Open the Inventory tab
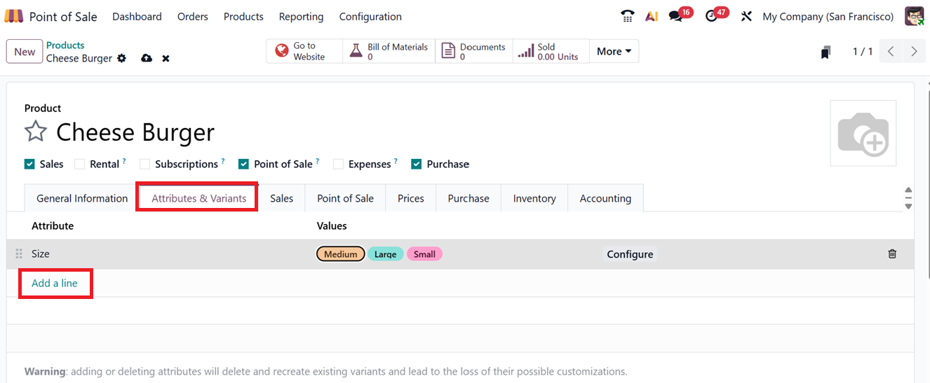Screen dimensions: 930x383 click(534, 198)
